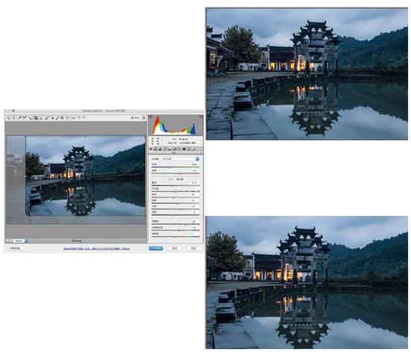Open the White Balance preset dropdown
Screen dimensions: 411x352
click(x=181, y=159)
